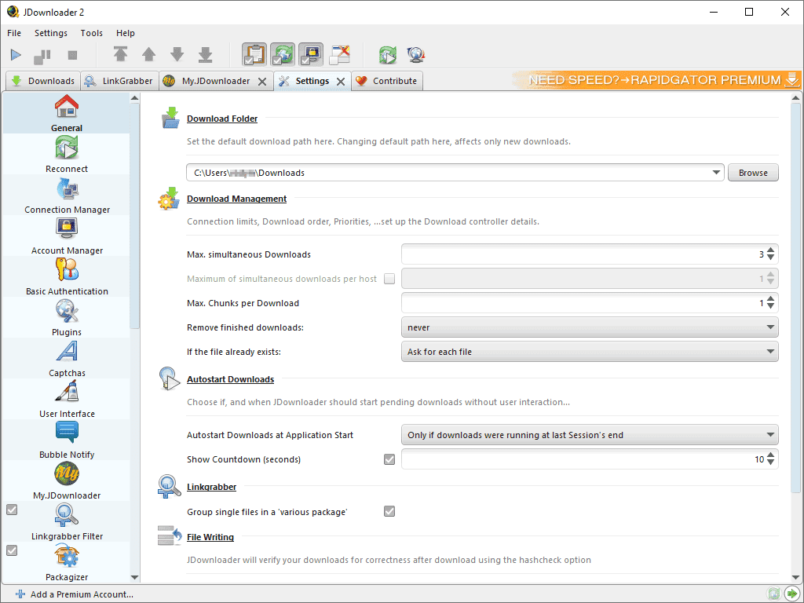Open the Tools menu
The height and width of the screenshot is (603, 804).
click(x=91, y=33)
